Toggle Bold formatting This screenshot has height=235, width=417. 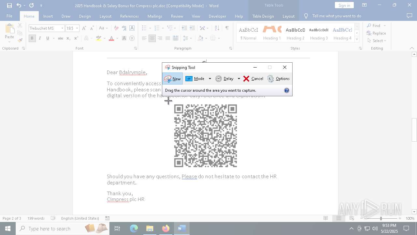32,38
